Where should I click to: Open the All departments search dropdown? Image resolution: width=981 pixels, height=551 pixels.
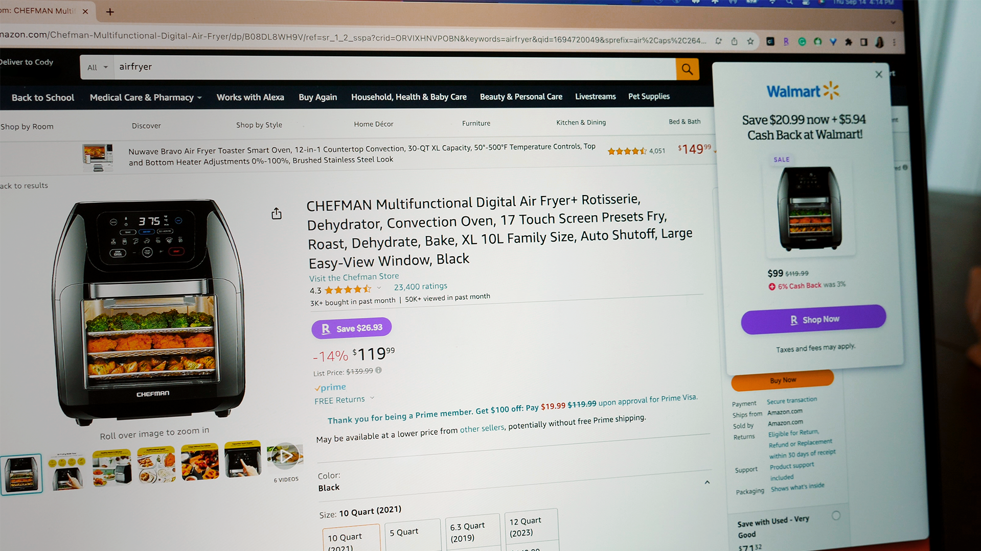click(x=97, y=67)
